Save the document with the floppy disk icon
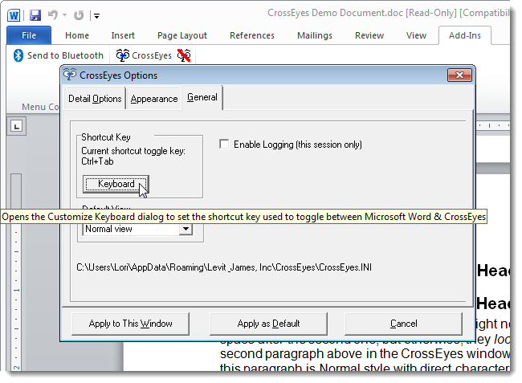522x383 pixels. [35, 15]
